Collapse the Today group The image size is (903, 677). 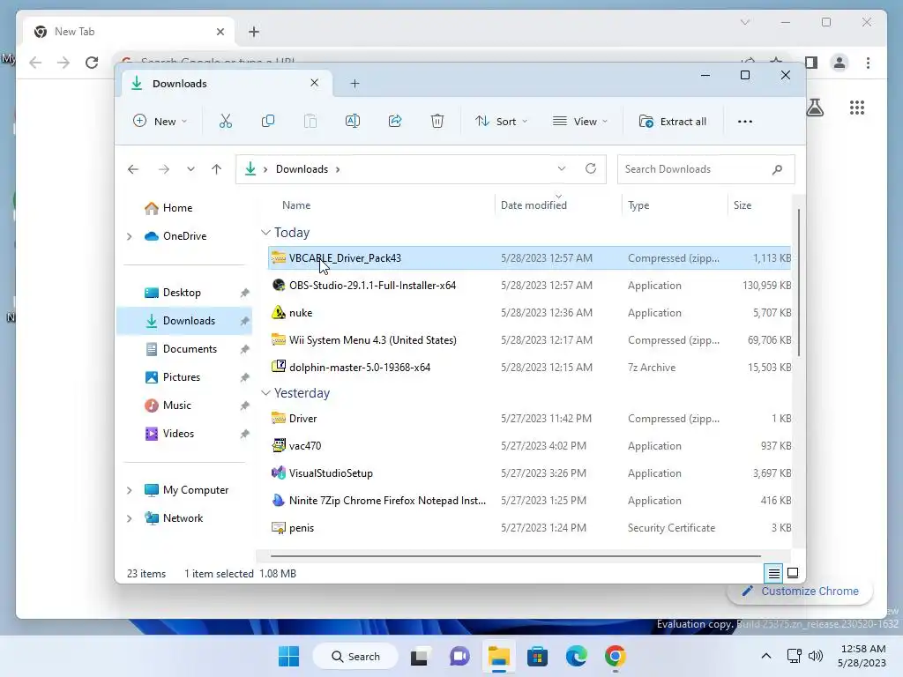pyautogui.click(x=265, y=233)
